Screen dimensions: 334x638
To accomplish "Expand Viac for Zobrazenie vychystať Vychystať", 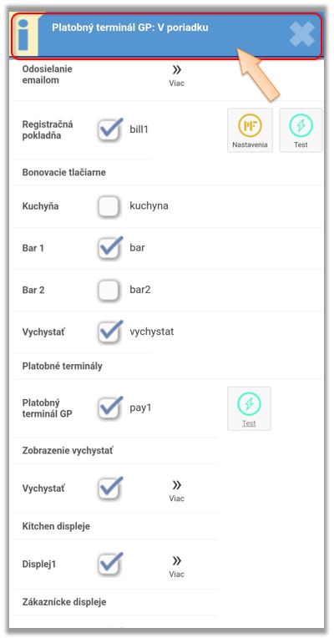I will (176, 491).
